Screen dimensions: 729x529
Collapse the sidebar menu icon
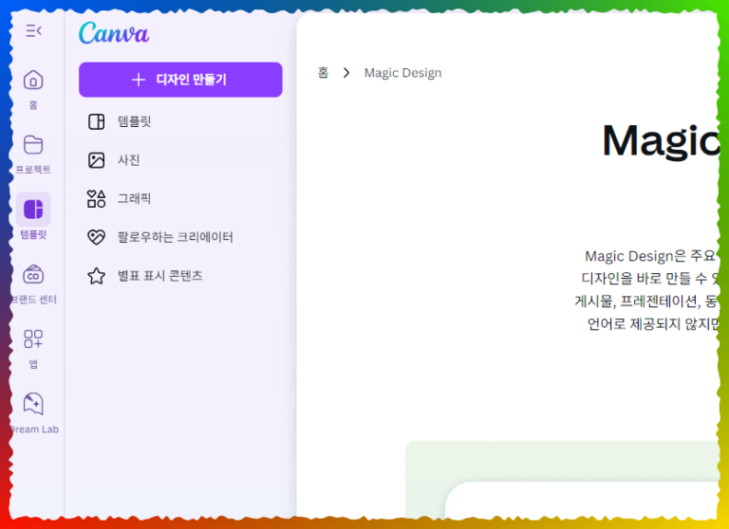pos(33,31)
